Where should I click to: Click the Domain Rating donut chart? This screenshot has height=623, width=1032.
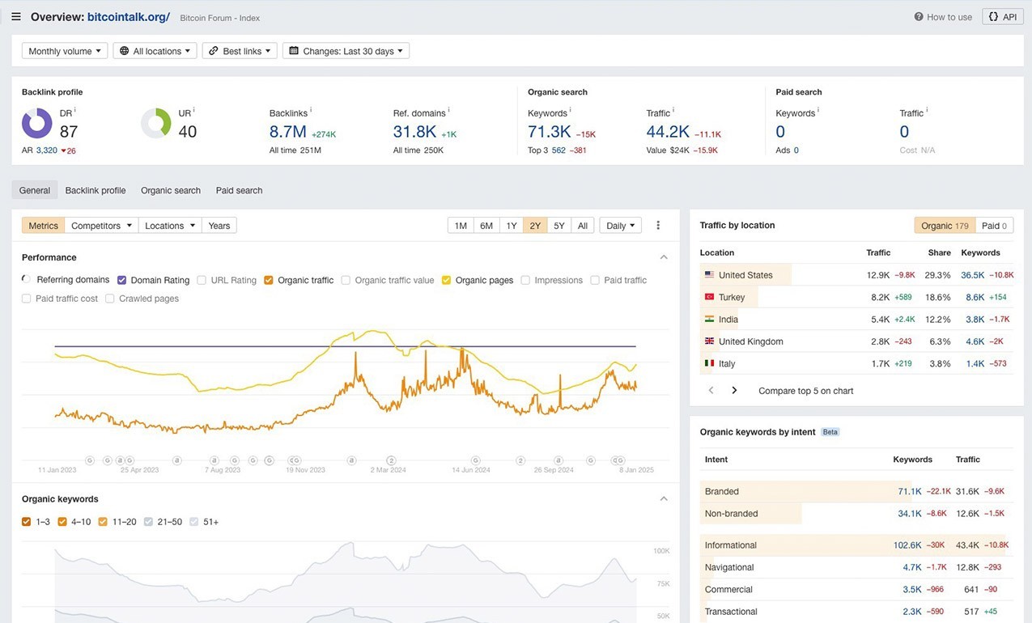(x=37, y=124)
